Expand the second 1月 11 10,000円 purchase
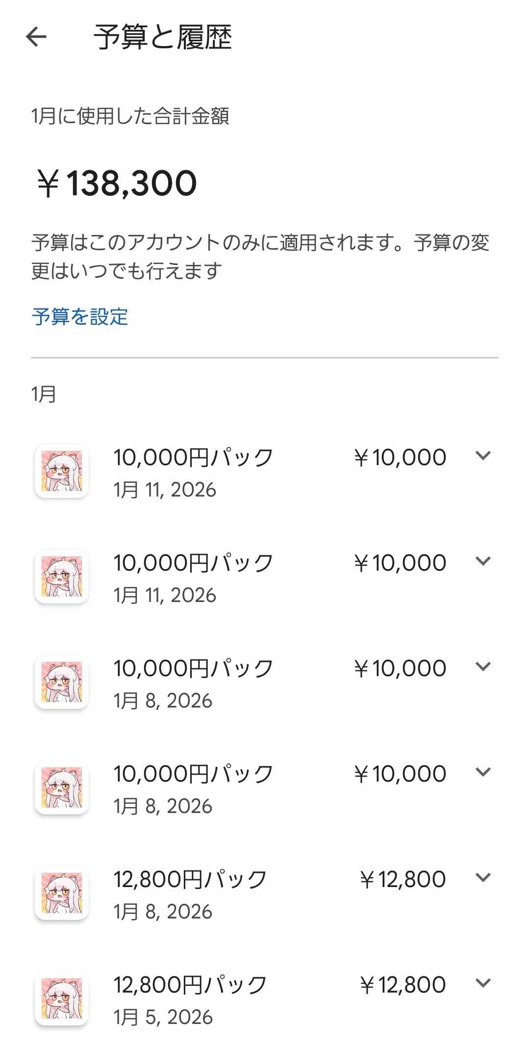529x1047 pixels. (x=483, y=561)
